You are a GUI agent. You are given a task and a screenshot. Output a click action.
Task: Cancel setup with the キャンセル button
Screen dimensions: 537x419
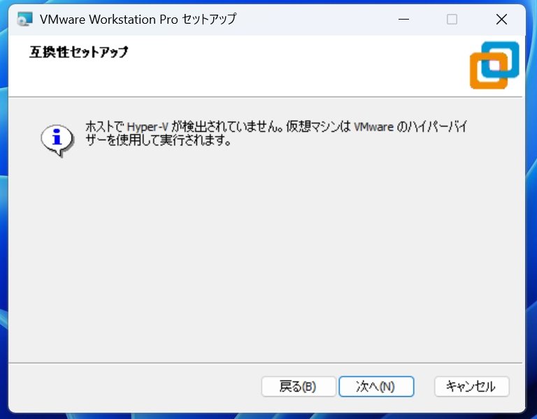pos(471,386)
